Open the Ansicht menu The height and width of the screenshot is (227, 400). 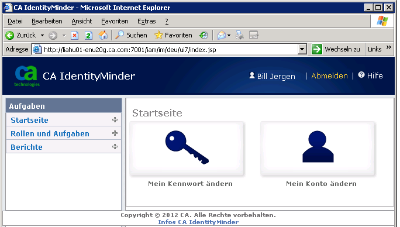(82, 21)
